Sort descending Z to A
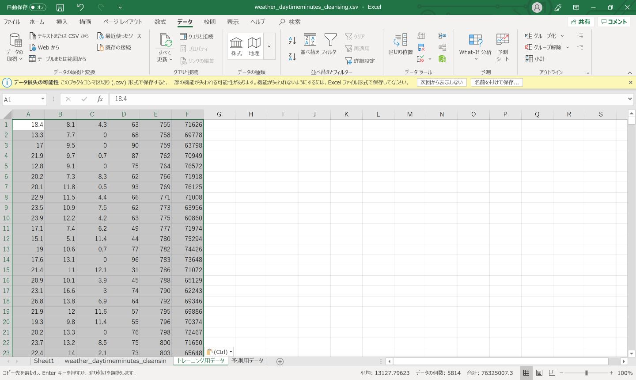The width and height of the screenshot is (636, 380). pyautogui.click(x=292, y=57)
